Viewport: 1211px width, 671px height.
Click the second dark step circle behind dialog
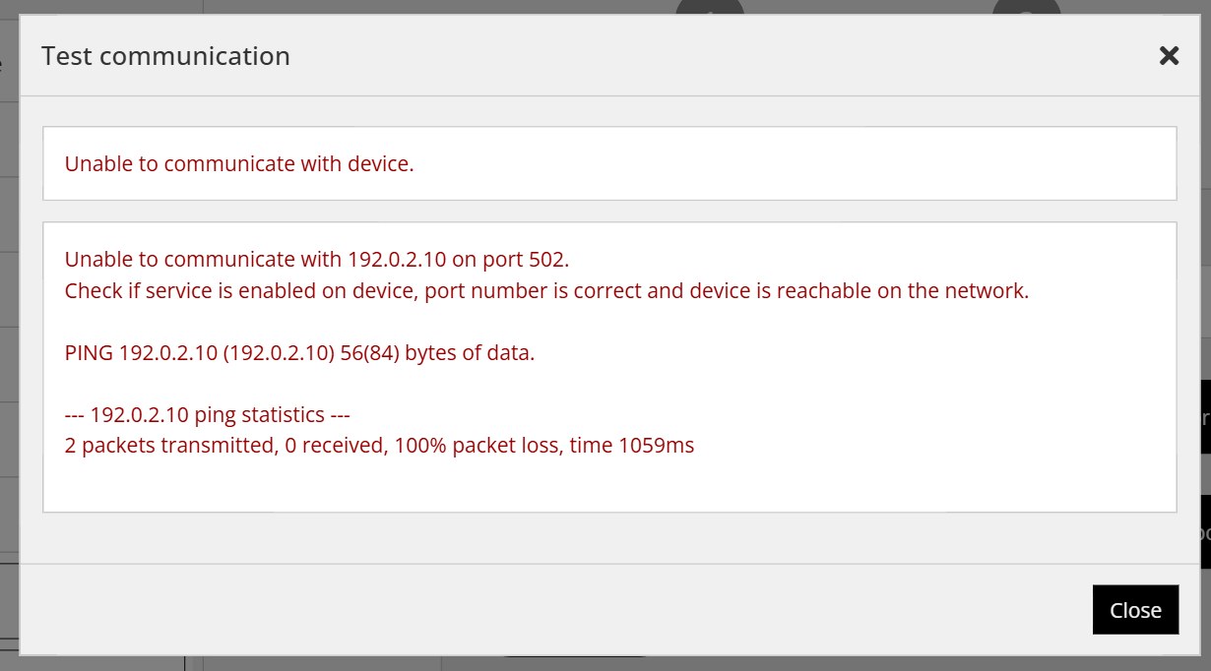1027,7
